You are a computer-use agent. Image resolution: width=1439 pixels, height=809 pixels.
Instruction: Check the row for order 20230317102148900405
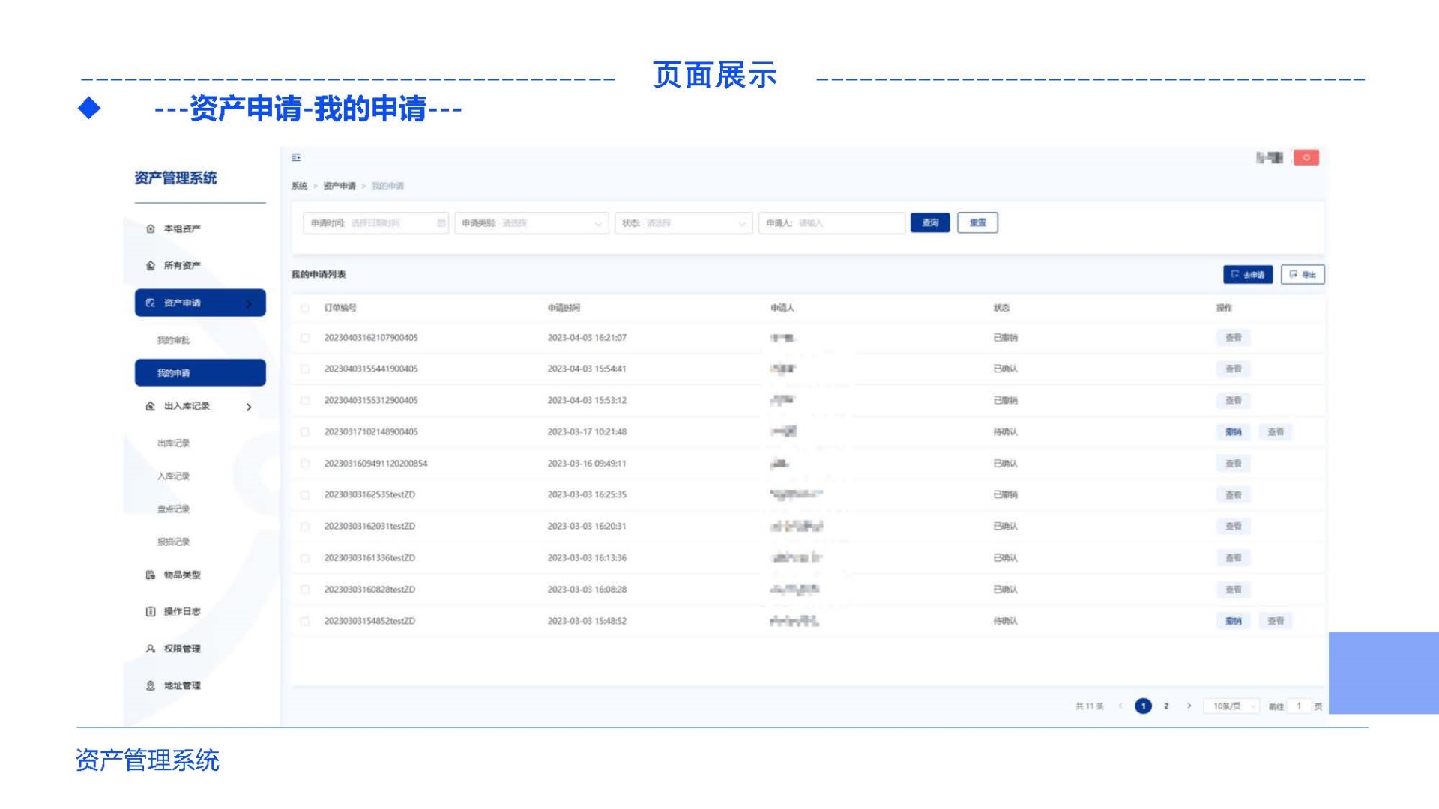(x=305, y=432)
